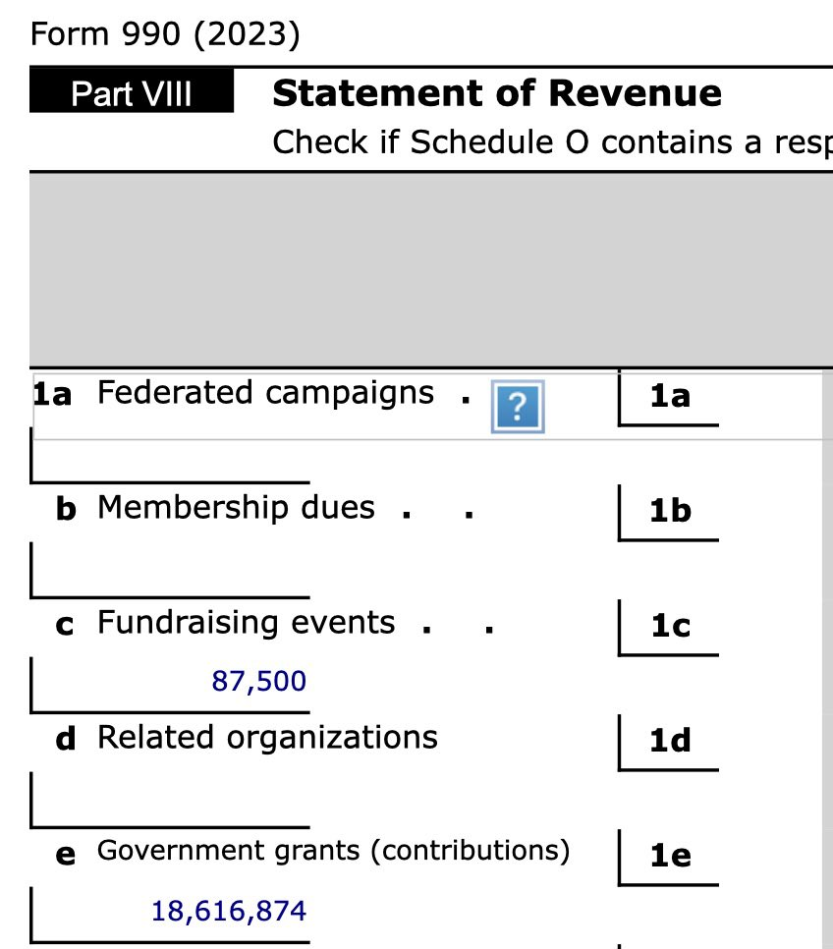
Task: Click the Fundraising events label text
Action: (x=246, y=623)
